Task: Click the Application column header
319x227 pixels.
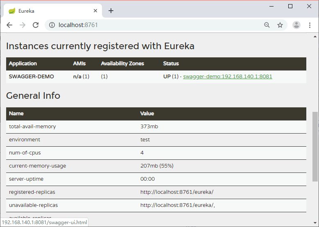Action: click(23, 64)
